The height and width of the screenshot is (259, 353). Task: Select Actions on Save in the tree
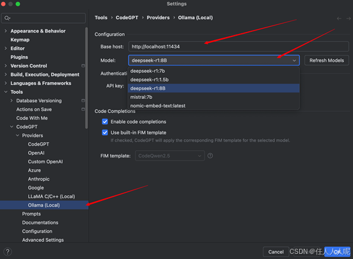34,109
